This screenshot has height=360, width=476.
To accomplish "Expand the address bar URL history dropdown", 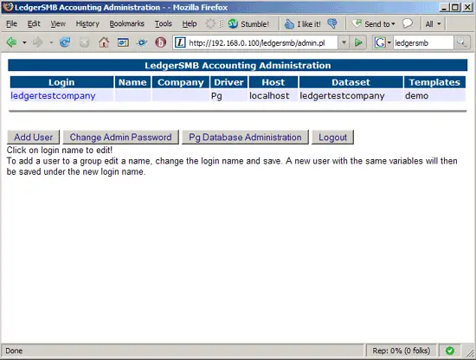I will click(344, 42).
